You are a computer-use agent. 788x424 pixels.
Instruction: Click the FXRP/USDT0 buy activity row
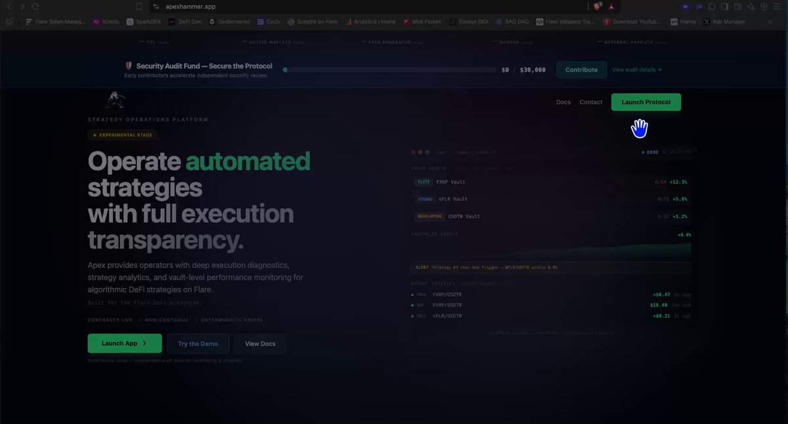tap(550, 305)
